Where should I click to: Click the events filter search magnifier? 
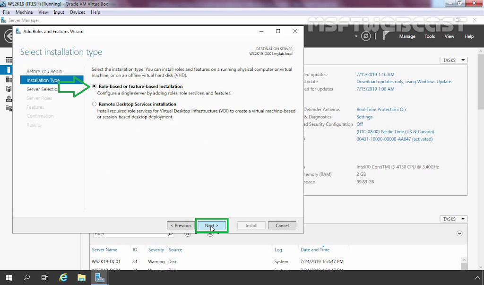pyautogui.click(x=170, y=234)
